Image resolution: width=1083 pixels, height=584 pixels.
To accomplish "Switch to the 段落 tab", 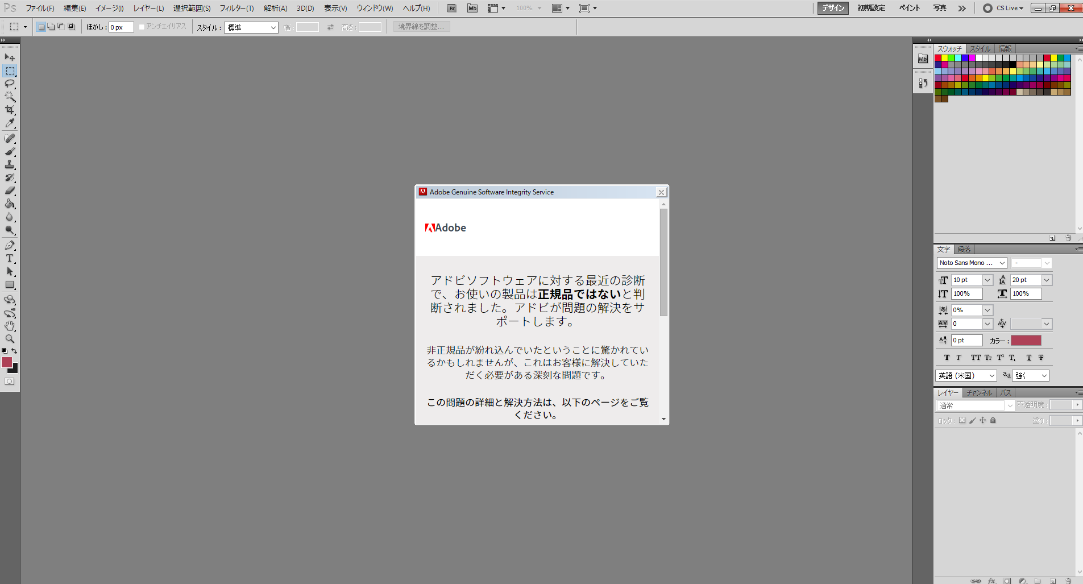I will [x=964, y=249].
